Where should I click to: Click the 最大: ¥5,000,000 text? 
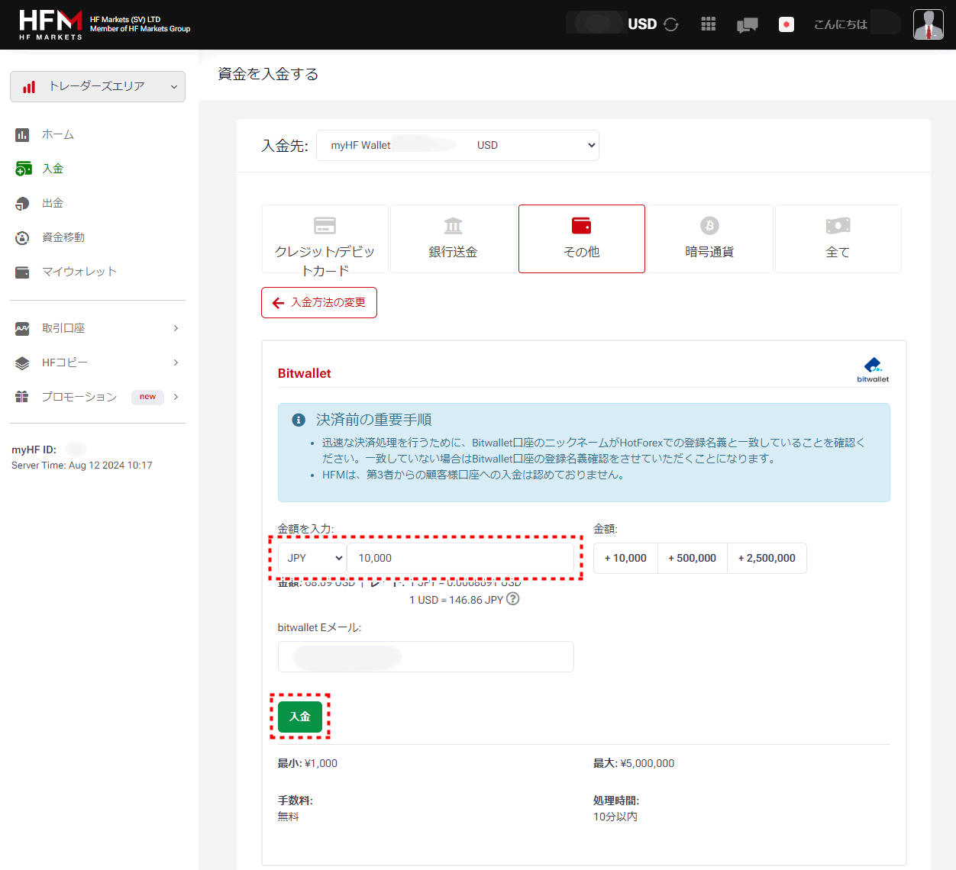tap(634, 763)
